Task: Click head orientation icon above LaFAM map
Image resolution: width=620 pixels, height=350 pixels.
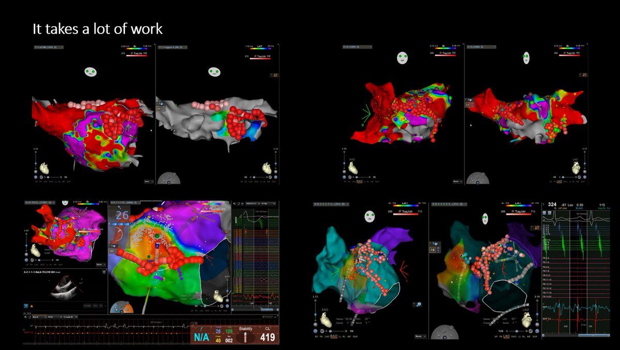Action: [x=91, y=72]
